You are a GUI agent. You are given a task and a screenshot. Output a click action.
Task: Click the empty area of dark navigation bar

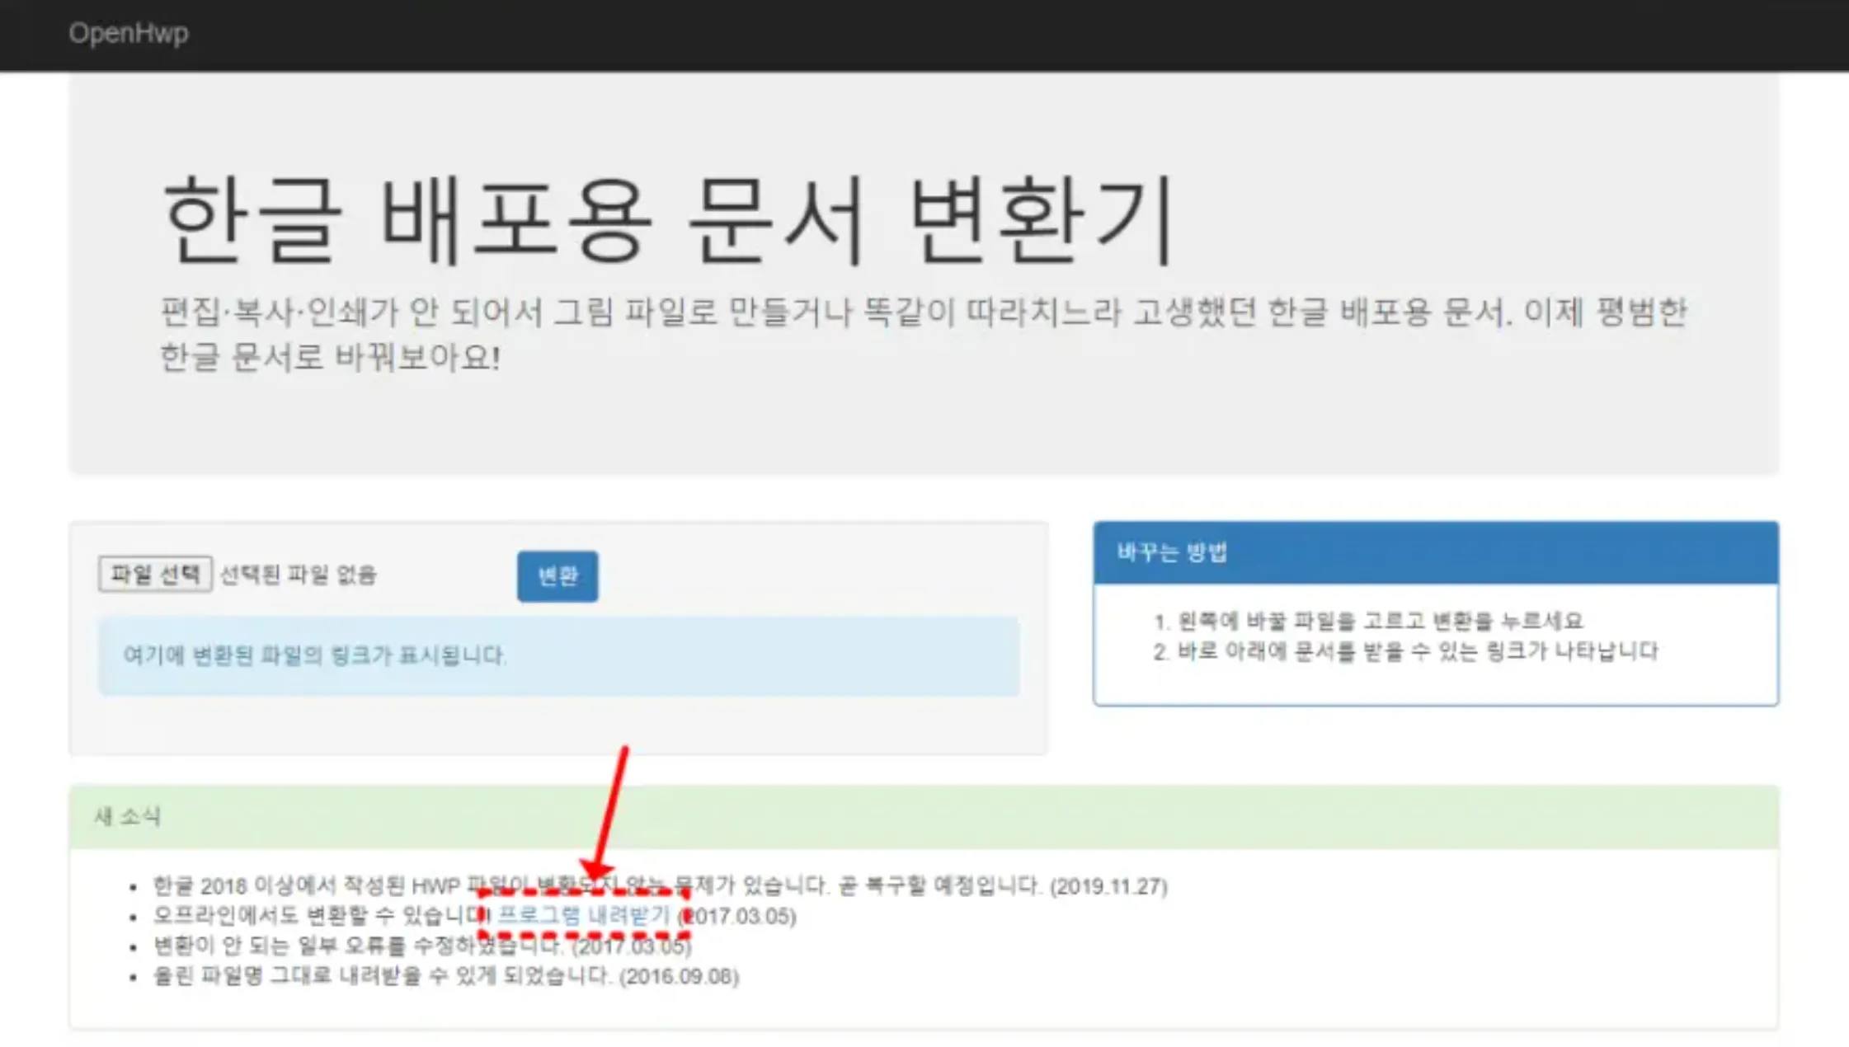[x=990, y=35]
